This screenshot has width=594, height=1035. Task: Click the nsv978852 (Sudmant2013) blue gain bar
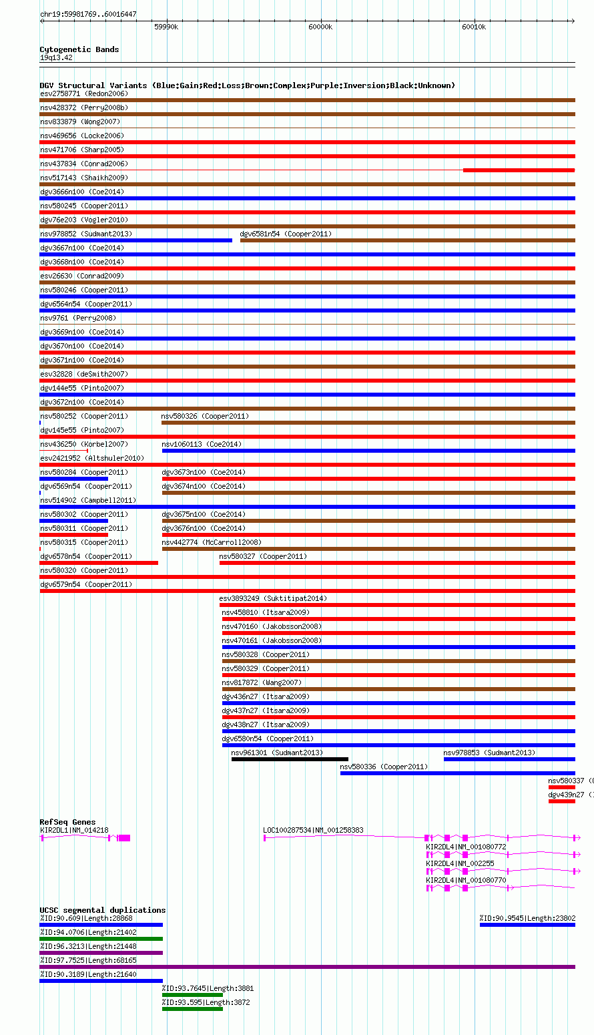coord(135,240)
